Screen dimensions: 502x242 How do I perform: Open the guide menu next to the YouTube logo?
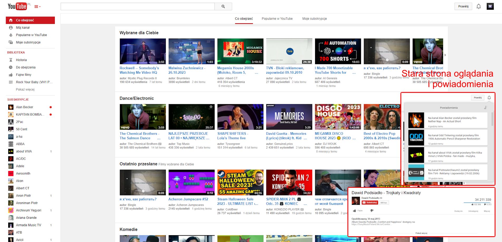37,7
